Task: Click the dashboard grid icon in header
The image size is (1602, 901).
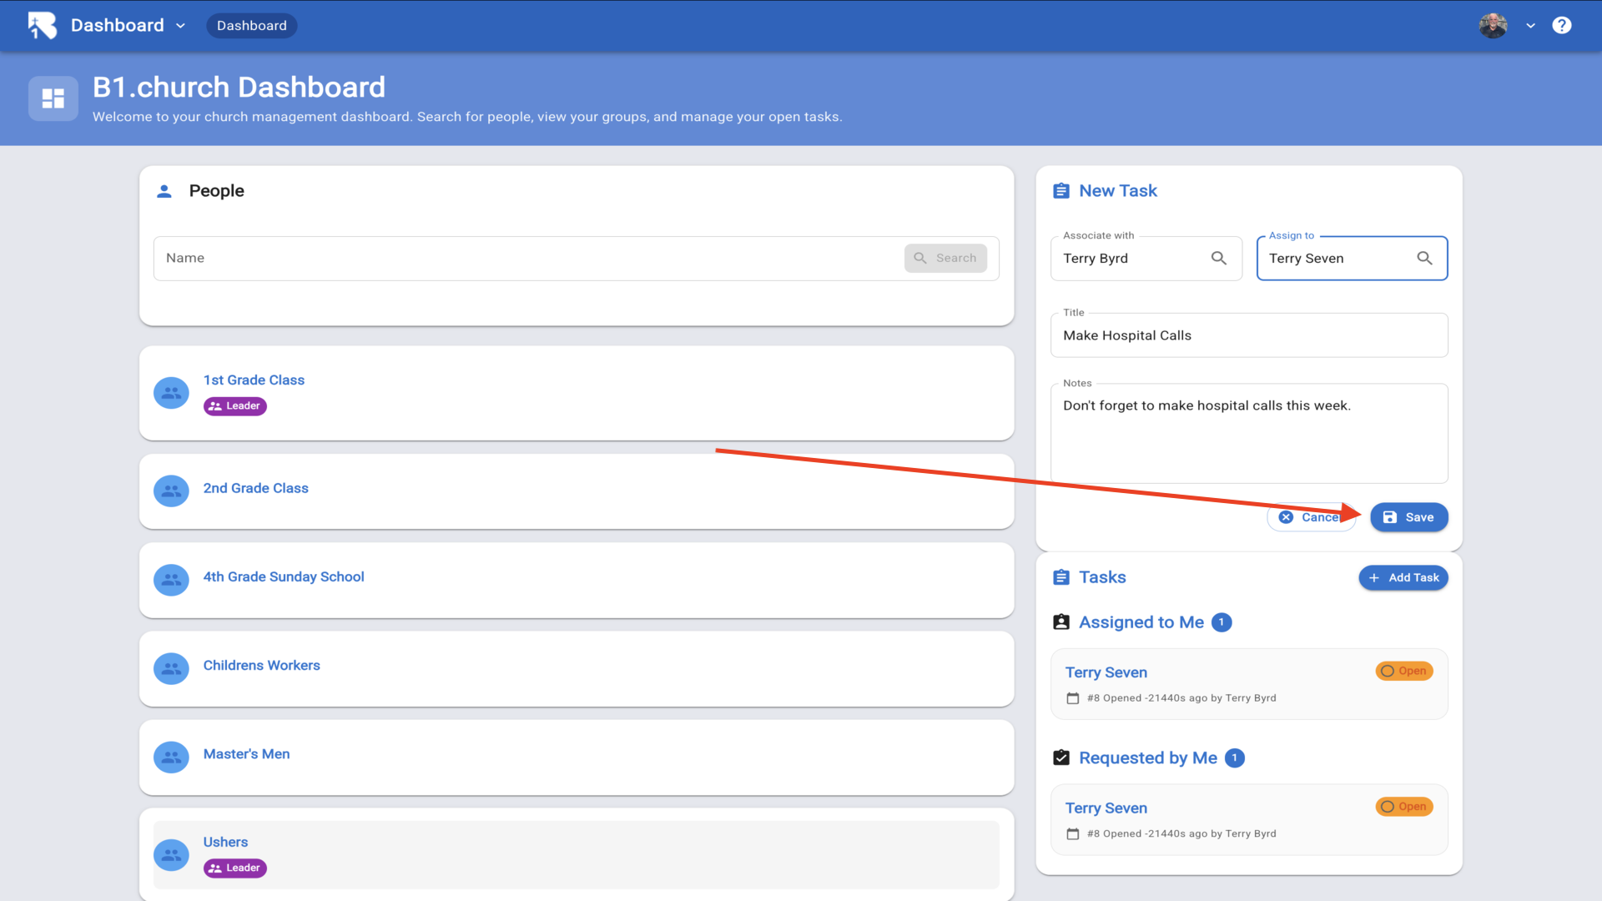Action: [53, 98]
